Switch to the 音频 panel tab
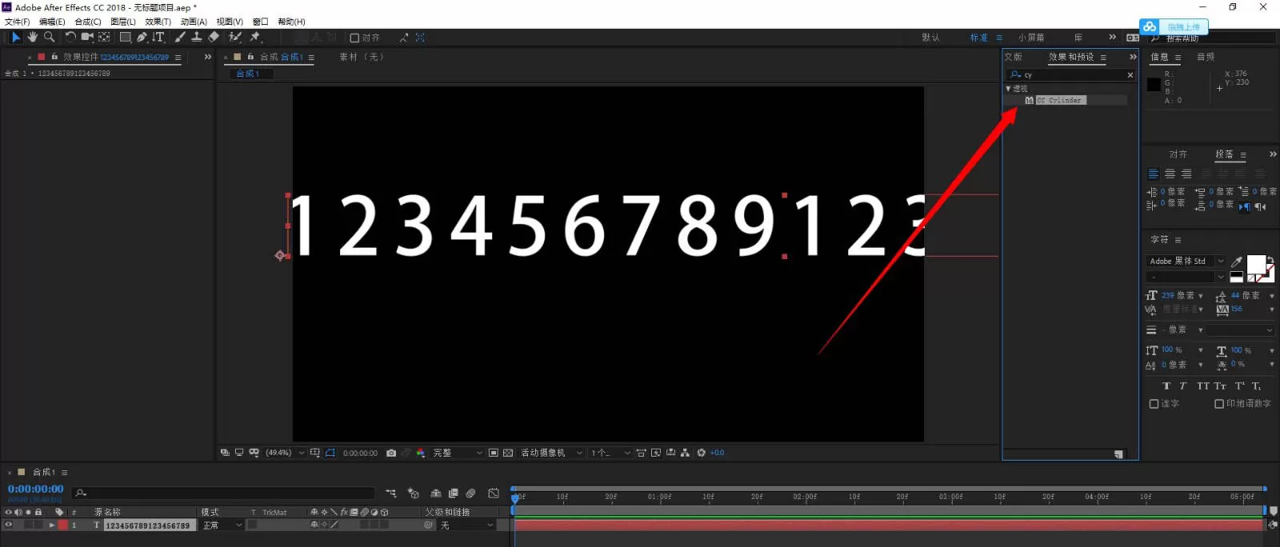 tap(1206, 57)
